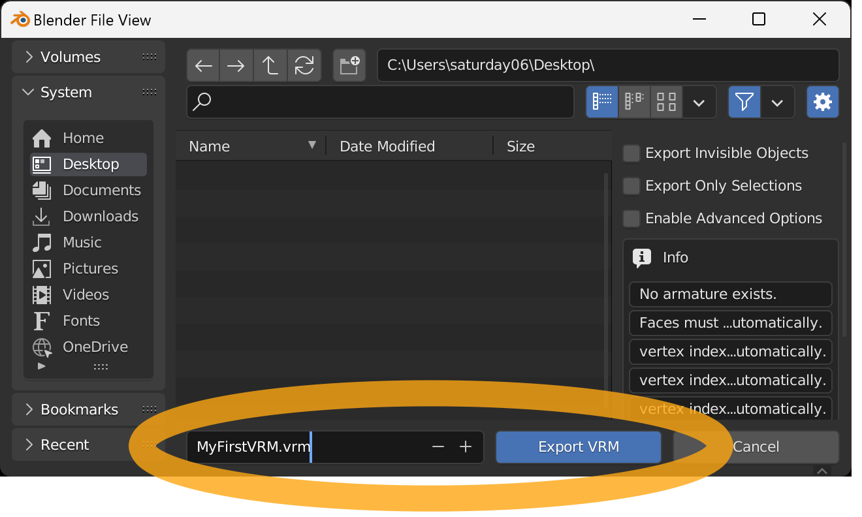Create a new folder
Screen dimensions: 862x517
click(349, 66)
